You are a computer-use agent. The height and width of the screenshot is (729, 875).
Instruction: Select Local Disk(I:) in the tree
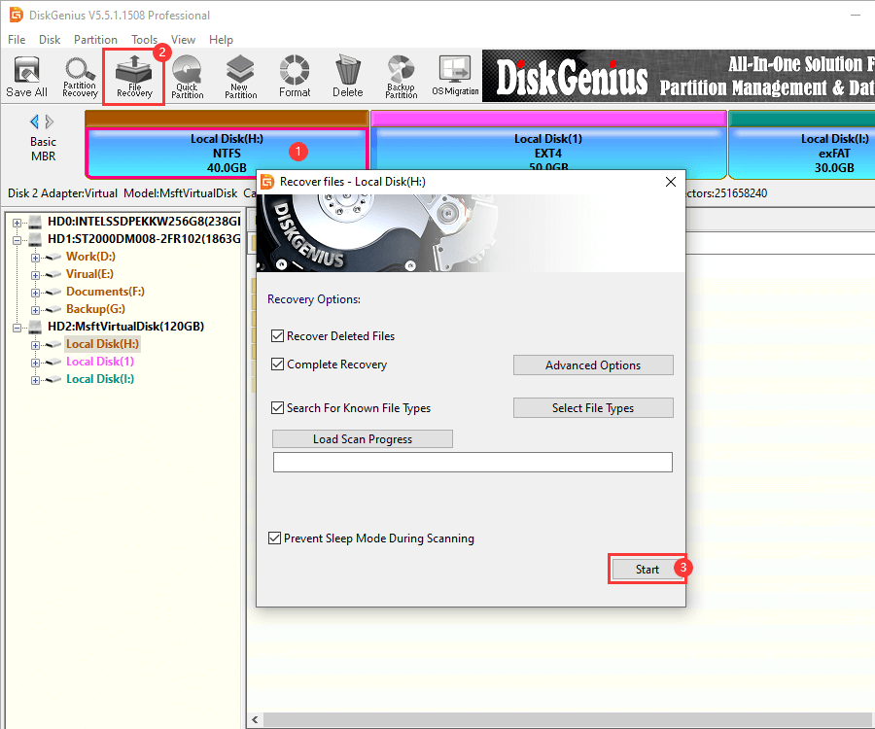(100, 379)
